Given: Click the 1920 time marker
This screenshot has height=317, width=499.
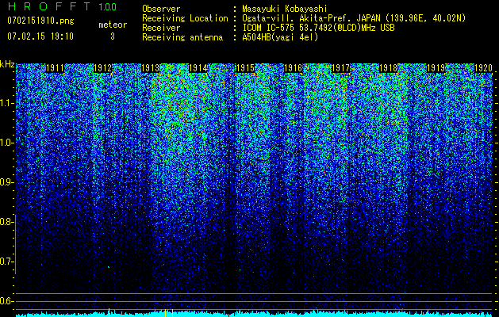Looking at the screenshot, I should (x=483, y=68).
